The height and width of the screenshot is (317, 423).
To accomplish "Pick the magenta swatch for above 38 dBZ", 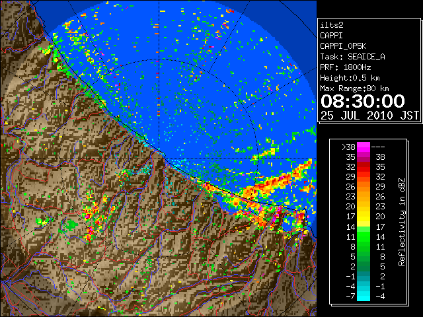I will click(x=364, y=147).
